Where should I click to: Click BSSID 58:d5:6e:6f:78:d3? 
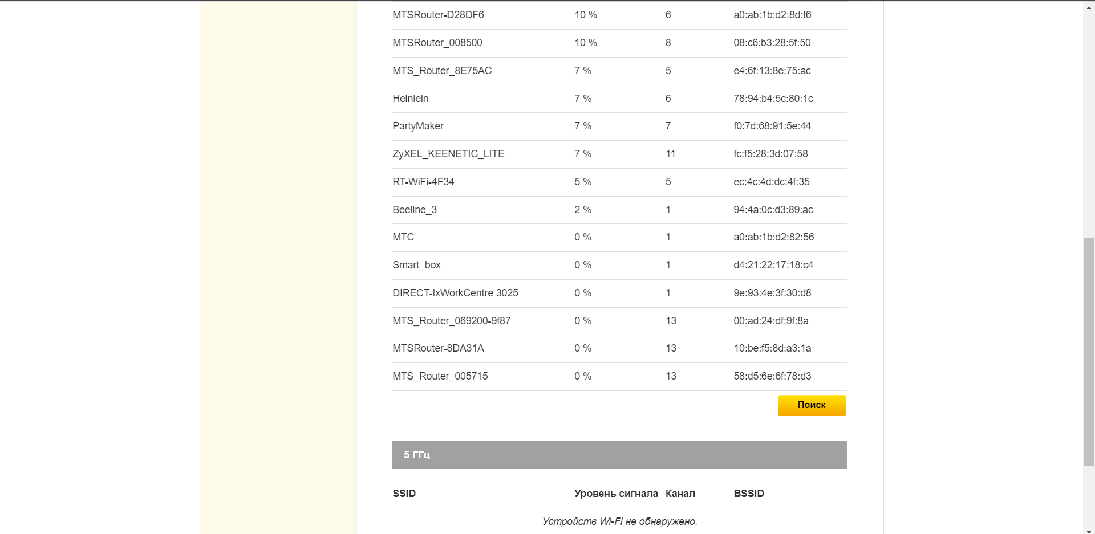point(772,376)
